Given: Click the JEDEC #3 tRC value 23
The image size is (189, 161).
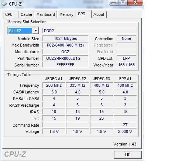Looking at the screenshot, I should coord(102,119).
